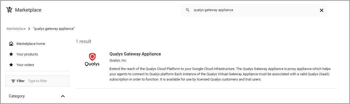Click the star icon beside Your products
350x104 pixels.
click(11, 54)
